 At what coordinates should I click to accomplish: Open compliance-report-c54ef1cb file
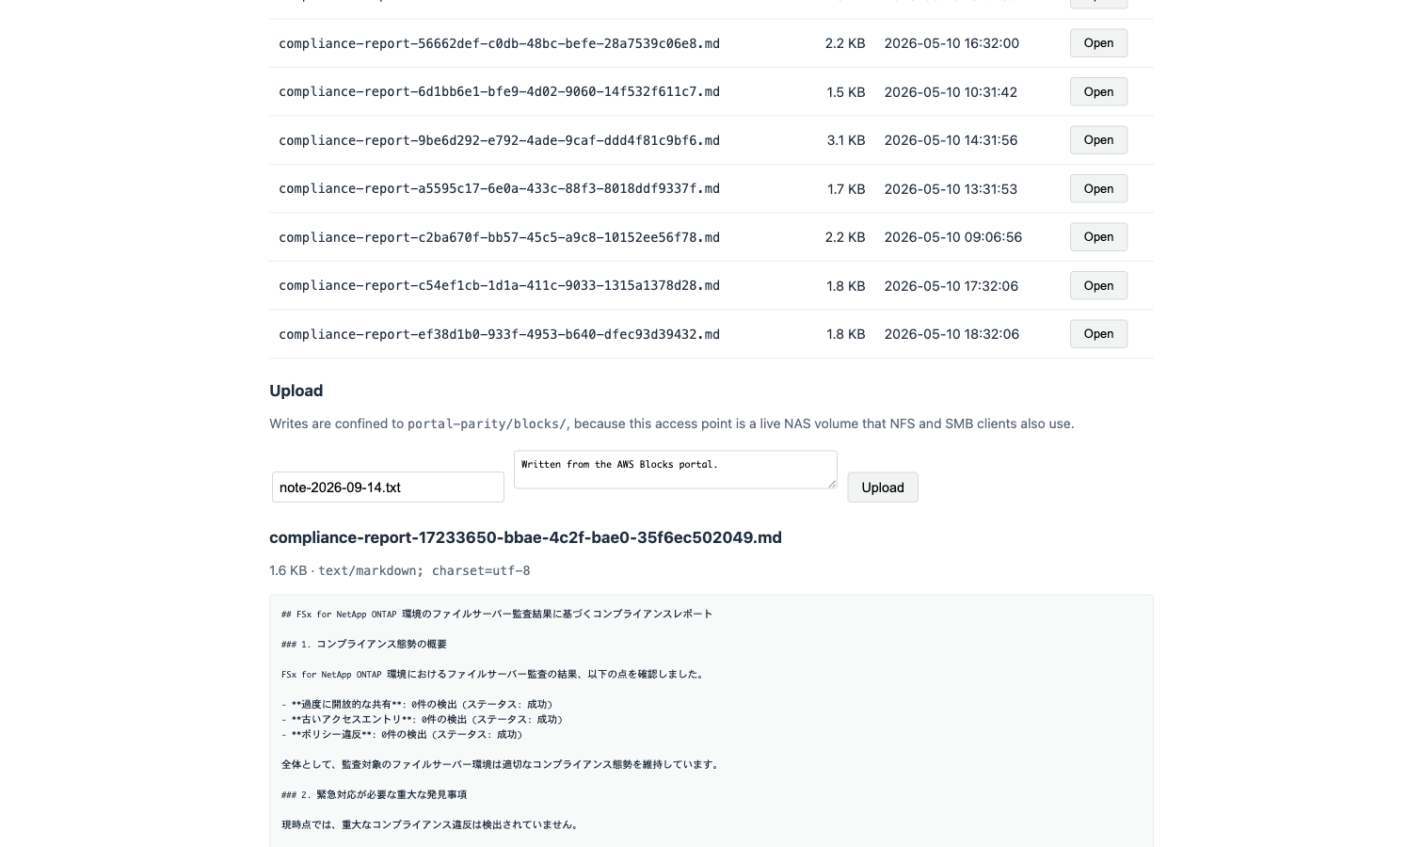1098,286
